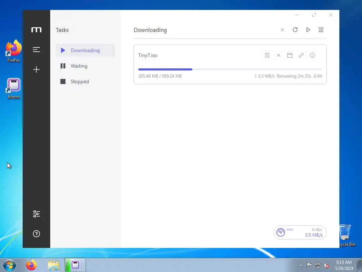
Task: Show hidden system tray icons
Action: point(300,265)
